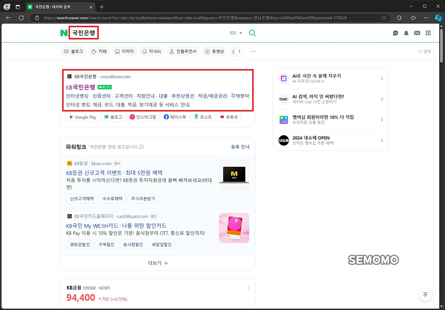445x310 pixels.
Task: Select the 동영상 search tab
Action: (215, 51)
